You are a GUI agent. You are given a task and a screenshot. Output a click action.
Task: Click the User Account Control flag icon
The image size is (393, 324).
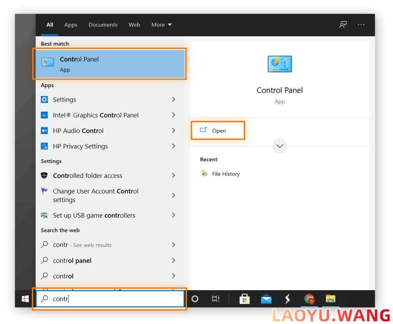44,191
